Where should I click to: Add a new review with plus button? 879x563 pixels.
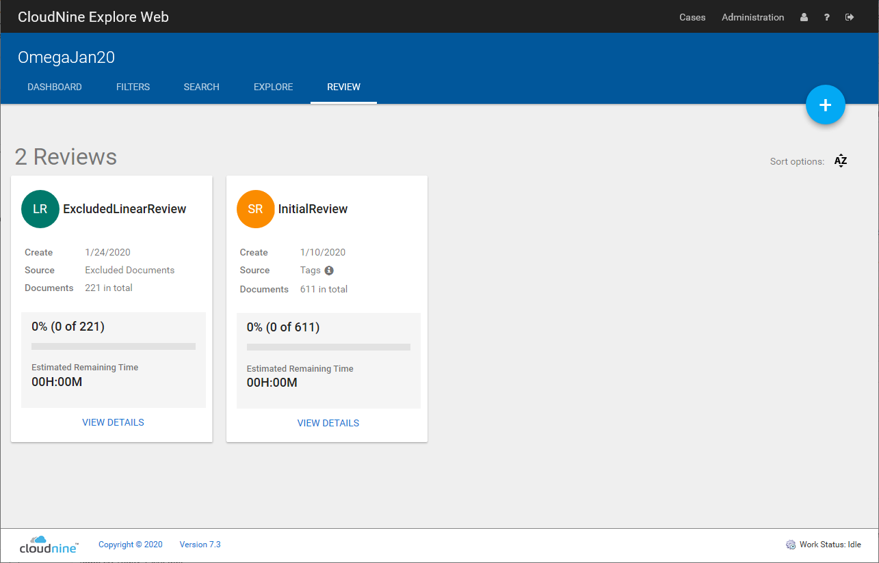(x=826, y=105)
